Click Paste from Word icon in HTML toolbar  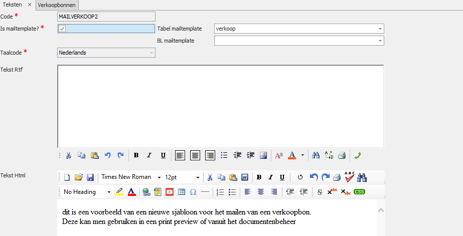[245, 177]
